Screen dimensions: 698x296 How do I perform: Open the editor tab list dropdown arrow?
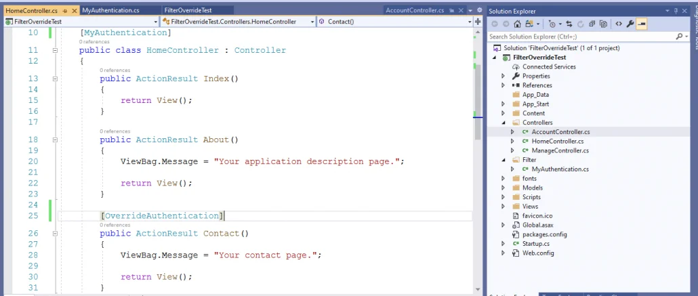click(471, 10)
